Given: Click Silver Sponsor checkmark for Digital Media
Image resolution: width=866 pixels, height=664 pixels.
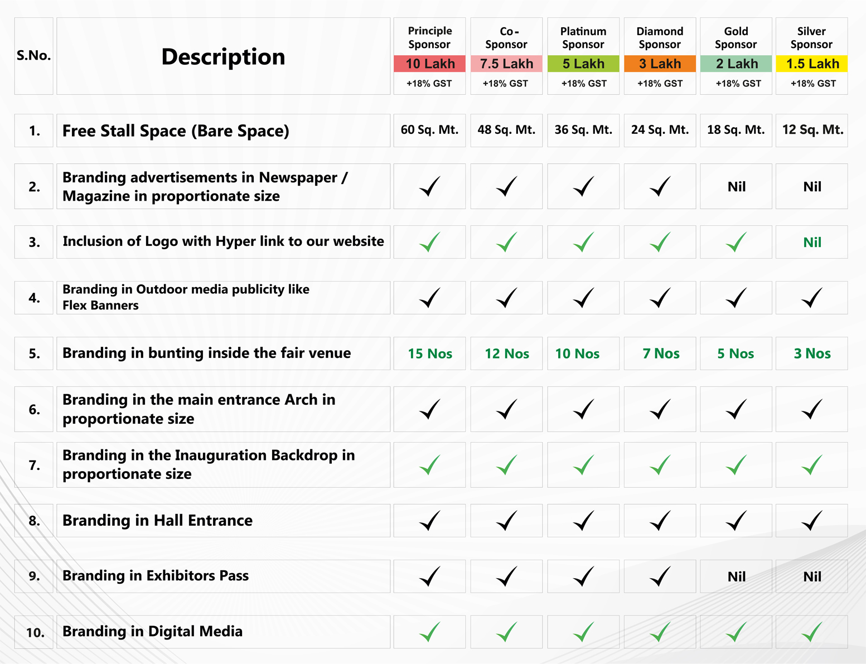Looking at the screenshot, I should tap(812, 632).
